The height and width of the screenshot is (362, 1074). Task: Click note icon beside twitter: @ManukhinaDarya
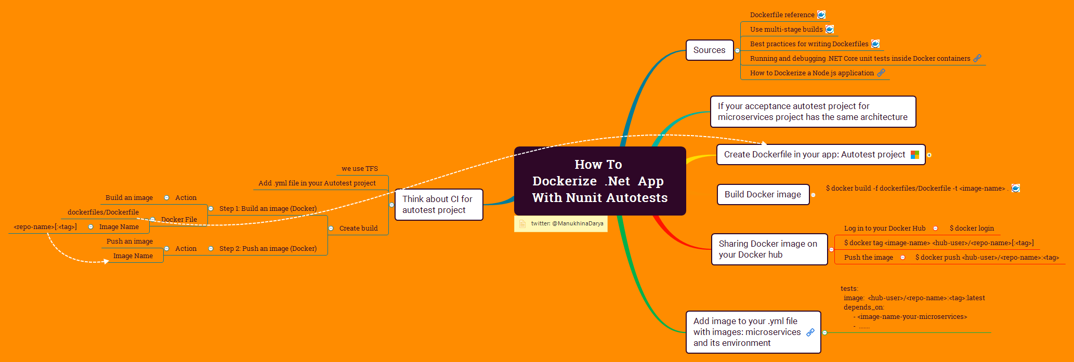[522, 224]
